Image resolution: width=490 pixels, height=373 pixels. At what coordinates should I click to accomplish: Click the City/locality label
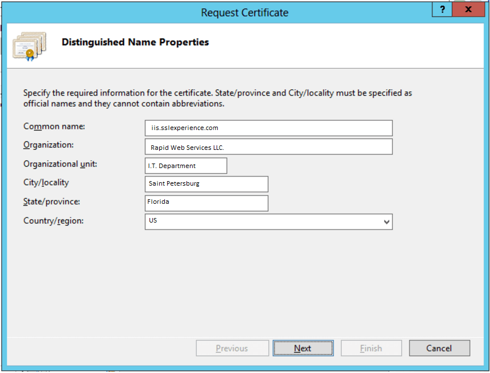coord(46,183)
